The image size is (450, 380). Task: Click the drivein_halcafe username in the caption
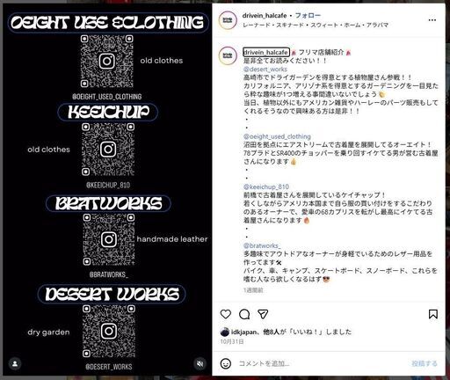pyautogui.click(x=266, y=52)
